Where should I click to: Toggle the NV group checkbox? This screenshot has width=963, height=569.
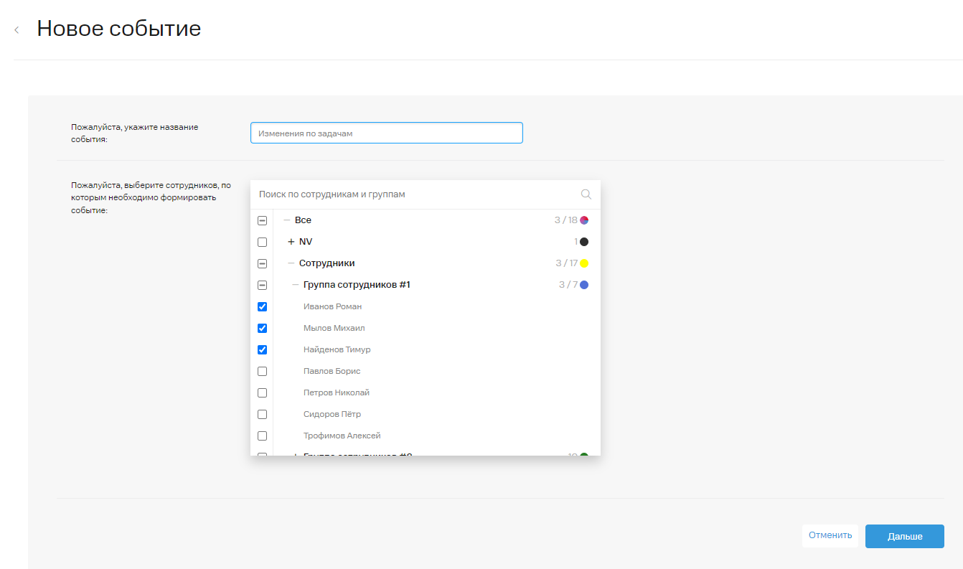click(x=262, y=242)
